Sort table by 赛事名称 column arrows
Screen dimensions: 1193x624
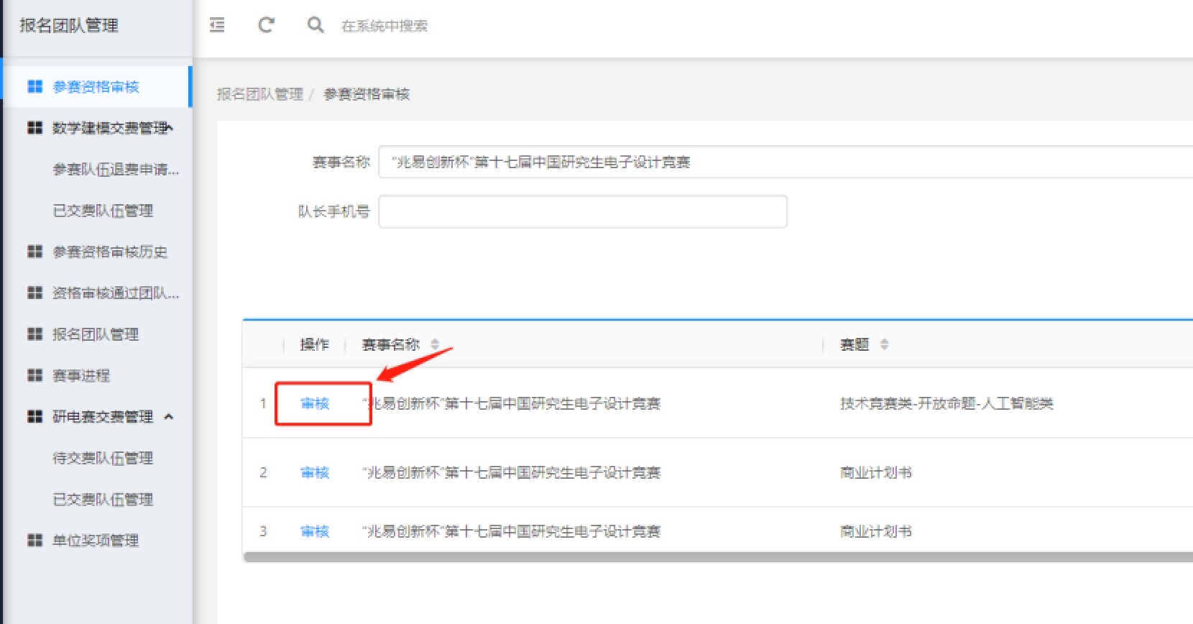[x=435, y=344]
